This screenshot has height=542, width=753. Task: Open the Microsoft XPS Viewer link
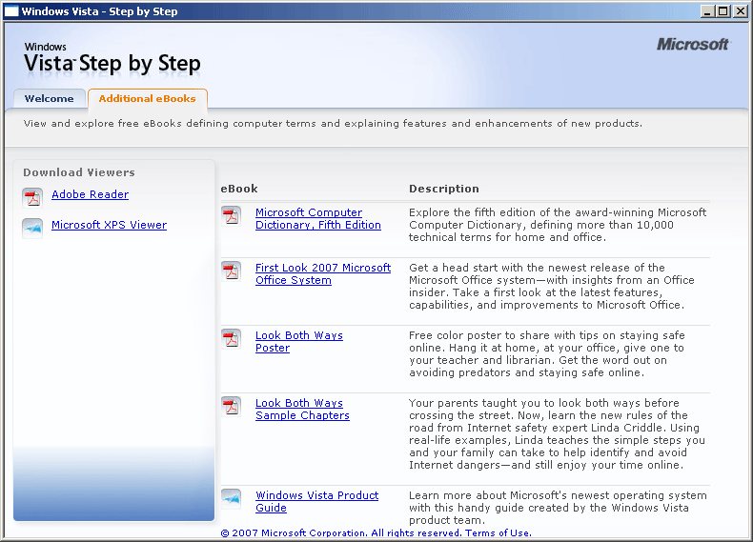point(109,225)
